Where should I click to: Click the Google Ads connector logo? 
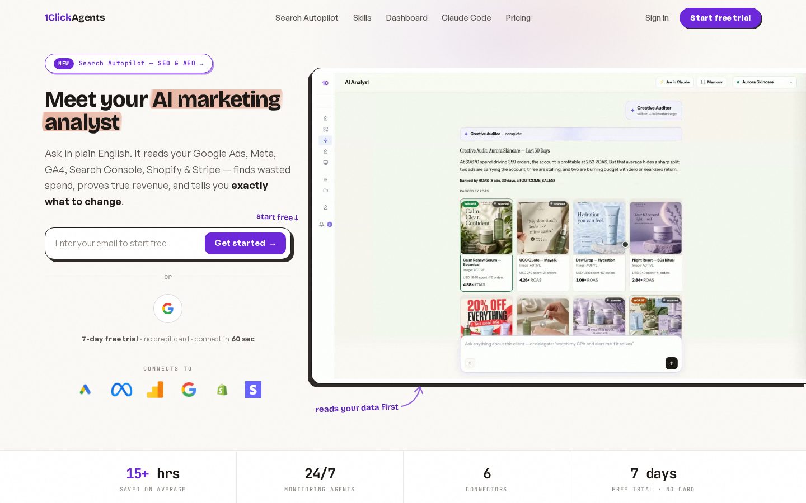tap(85, 390)
